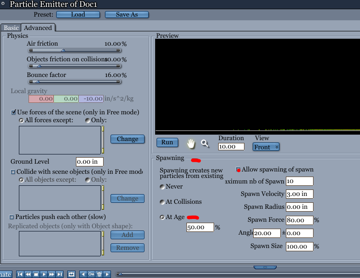Click the Maximum nb of Spawn field

pyautogui.click(x=300, y=181)
